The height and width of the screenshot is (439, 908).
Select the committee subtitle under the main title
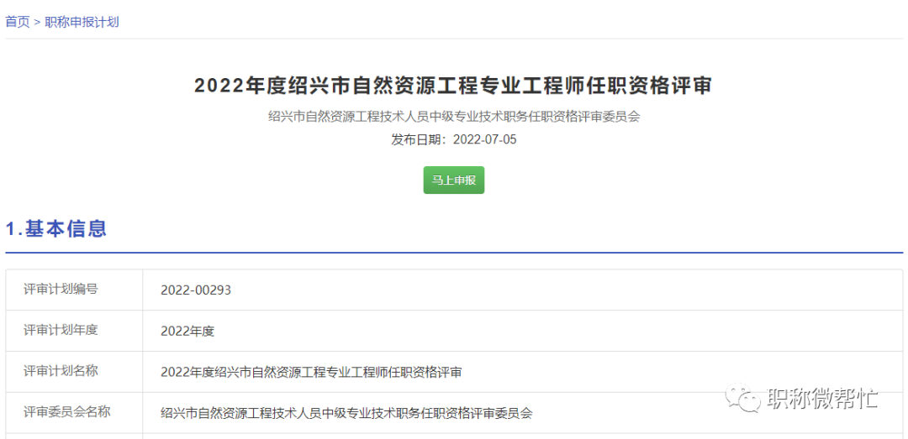coord(453,117)
